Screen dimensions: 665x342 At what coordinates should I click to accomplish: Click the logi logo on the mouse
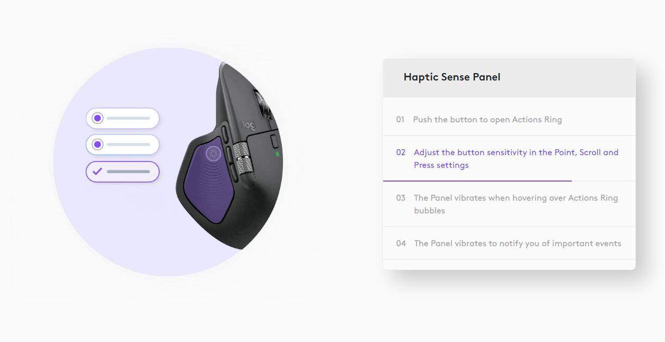[x=249, y=126]
